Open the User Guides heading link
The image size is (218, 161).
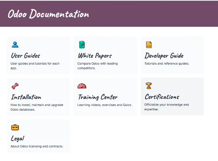pyautogui.click(x=26, y=56)
